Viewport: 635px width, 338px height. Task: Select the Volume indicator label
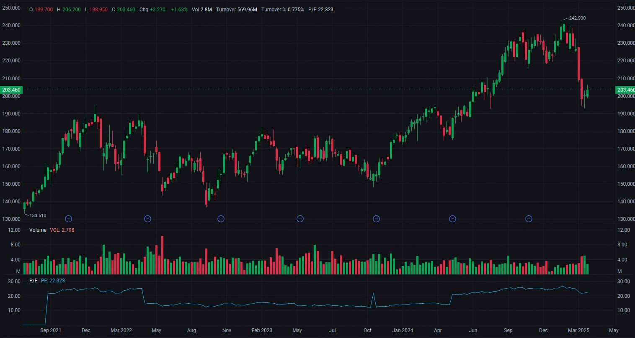click(x=38, y=230)
